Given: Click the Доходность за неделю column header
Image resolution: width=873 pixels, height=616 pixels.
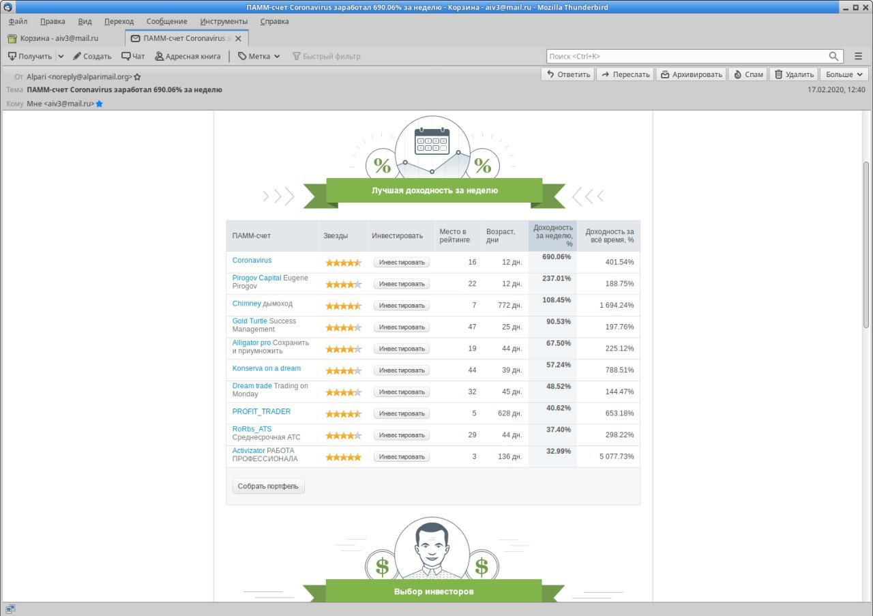Looking at the screenshot, I should pyautogui.click(x=553, y=235).
